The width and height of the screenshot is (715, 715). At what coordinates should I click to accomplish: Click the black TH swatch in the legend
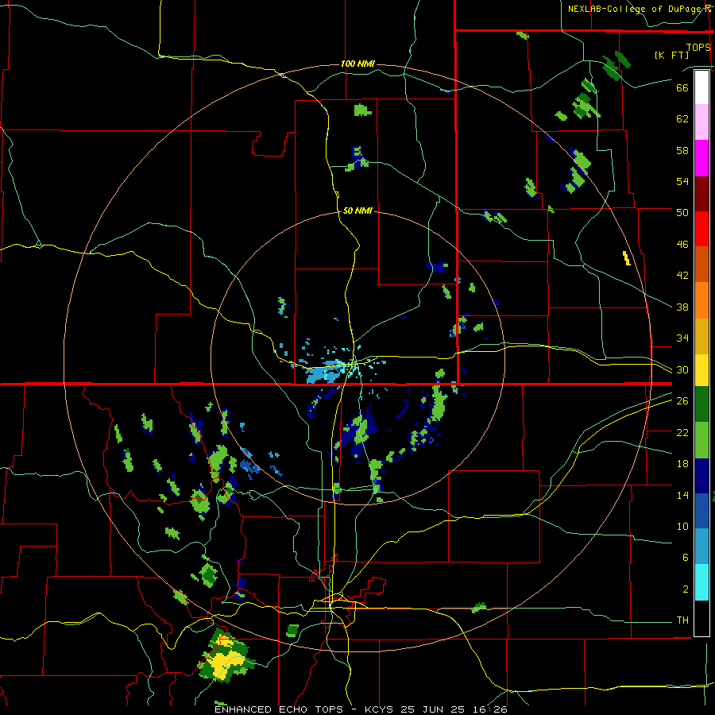pyautogui.click(x=701, y=618)
